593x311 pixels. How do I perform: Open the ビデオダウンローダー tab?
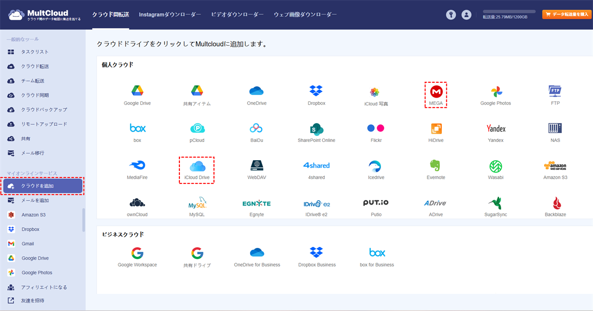click(x=237, y=15)
